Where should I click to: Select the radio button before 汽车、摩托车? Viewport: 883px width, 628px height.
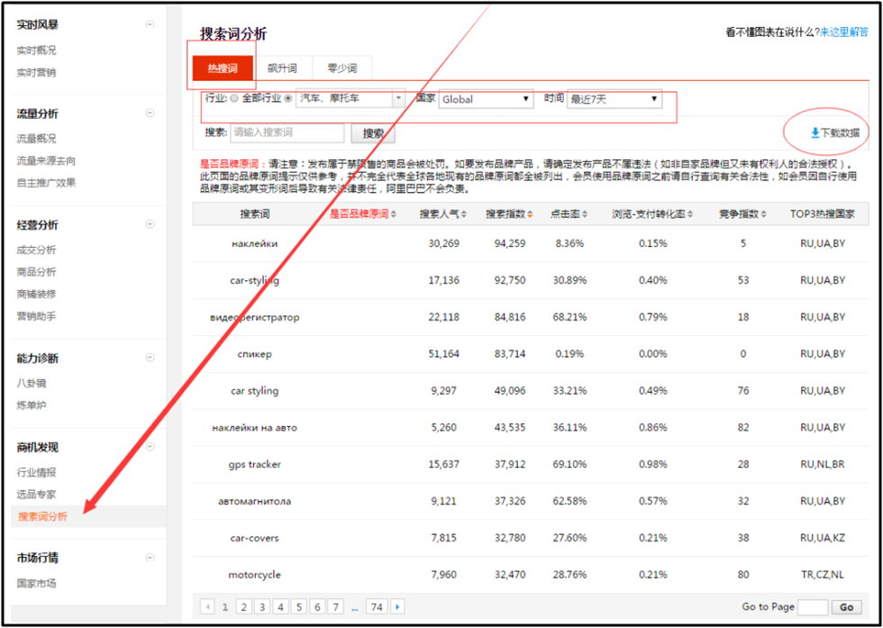[288, 98]
